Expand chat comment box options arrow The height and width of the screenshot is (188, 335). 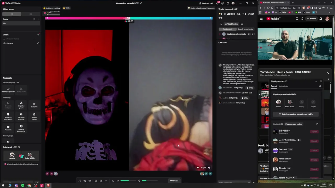[x=253, y=182]
